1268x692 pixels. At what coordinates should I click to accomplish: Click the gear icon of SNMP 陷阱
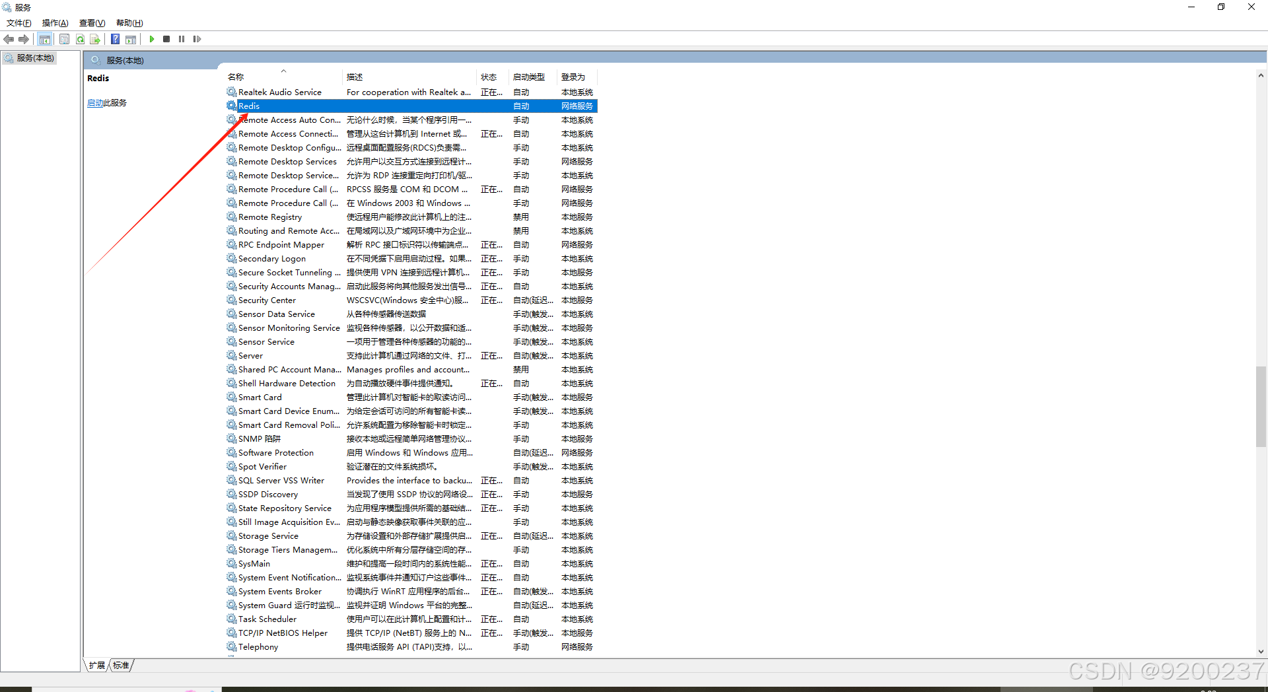tap(231, 438)
